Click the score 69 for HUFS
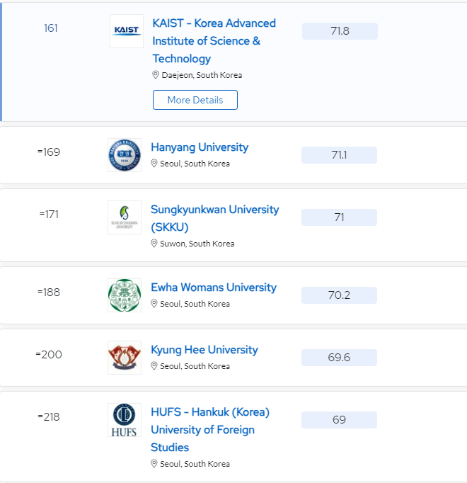This screenshot has height=483, width=467. point(339,420)
